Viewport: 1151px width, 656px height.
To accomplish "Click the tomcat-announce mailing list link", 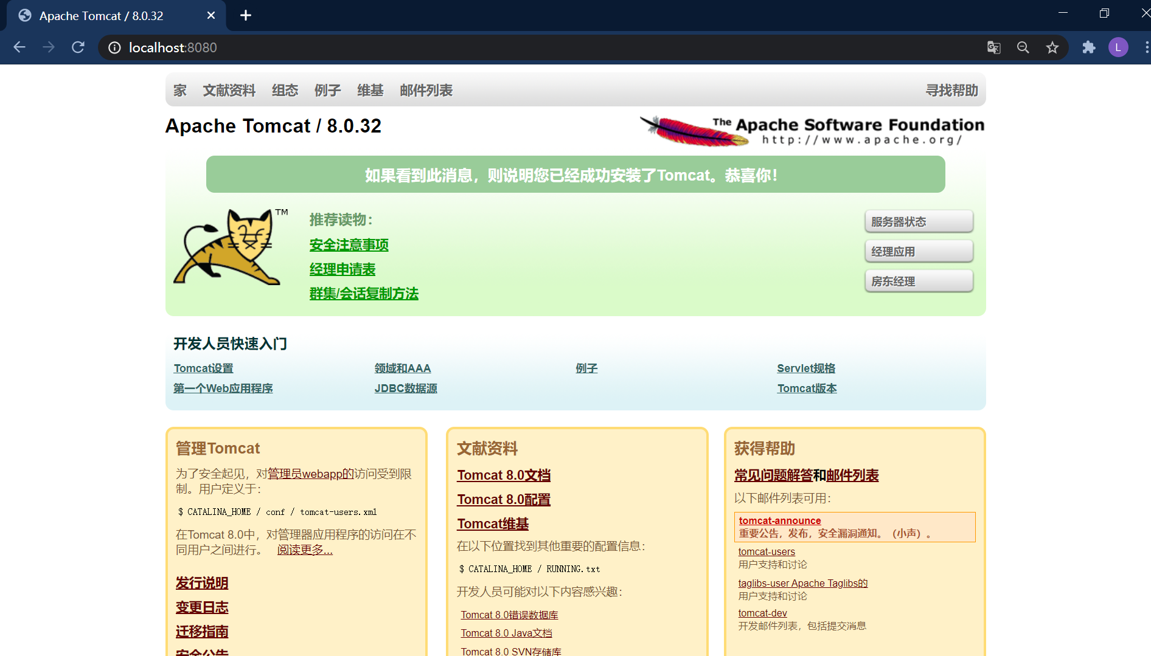I will point(779,520).
